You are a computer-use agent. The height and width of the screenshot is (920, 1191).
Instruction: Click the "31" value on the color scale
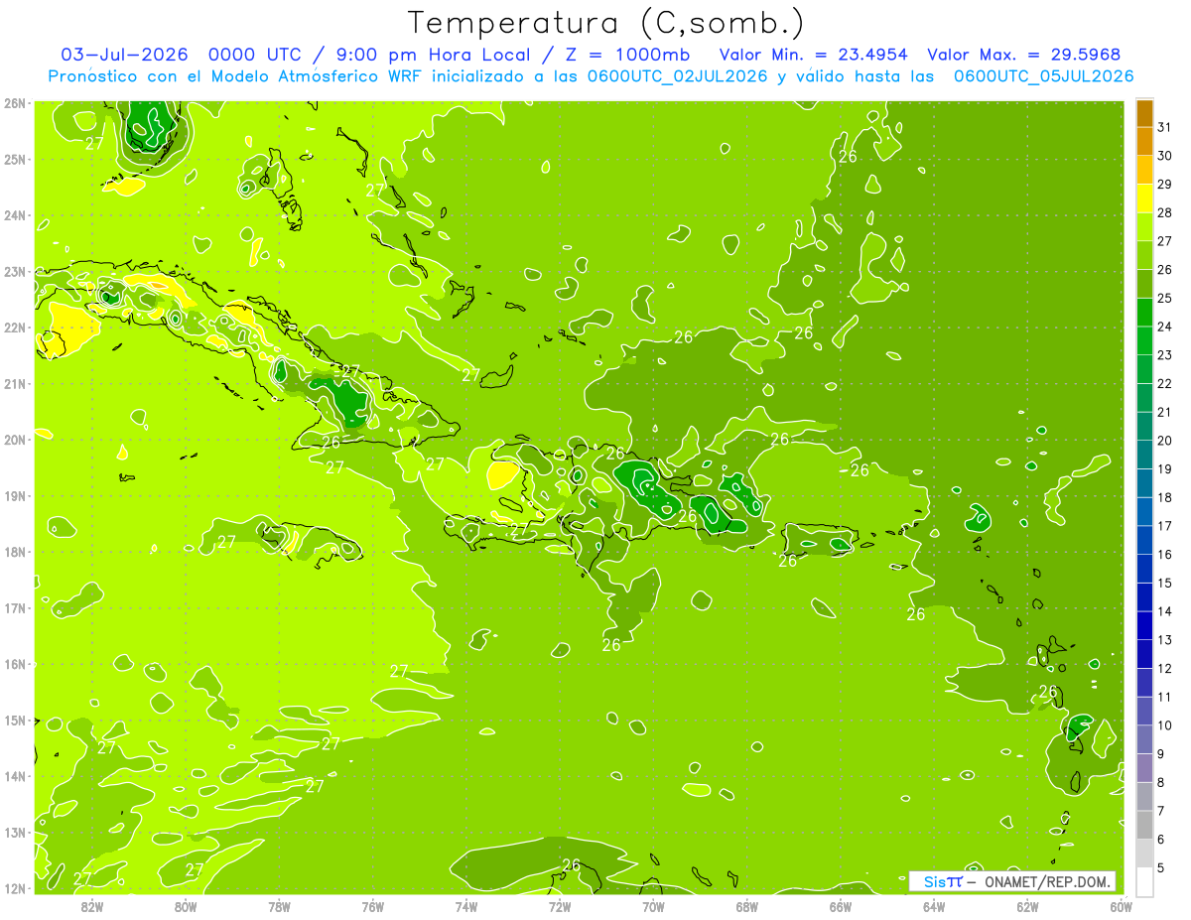[x=1164, y=127]
